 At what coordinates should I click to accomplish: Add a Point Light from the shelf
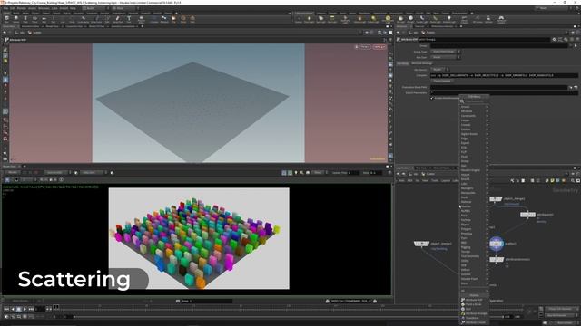[309, 19]
